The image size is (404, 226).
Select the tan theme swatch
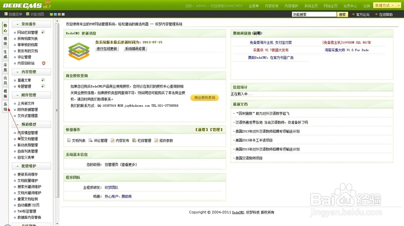coord(59,15)
